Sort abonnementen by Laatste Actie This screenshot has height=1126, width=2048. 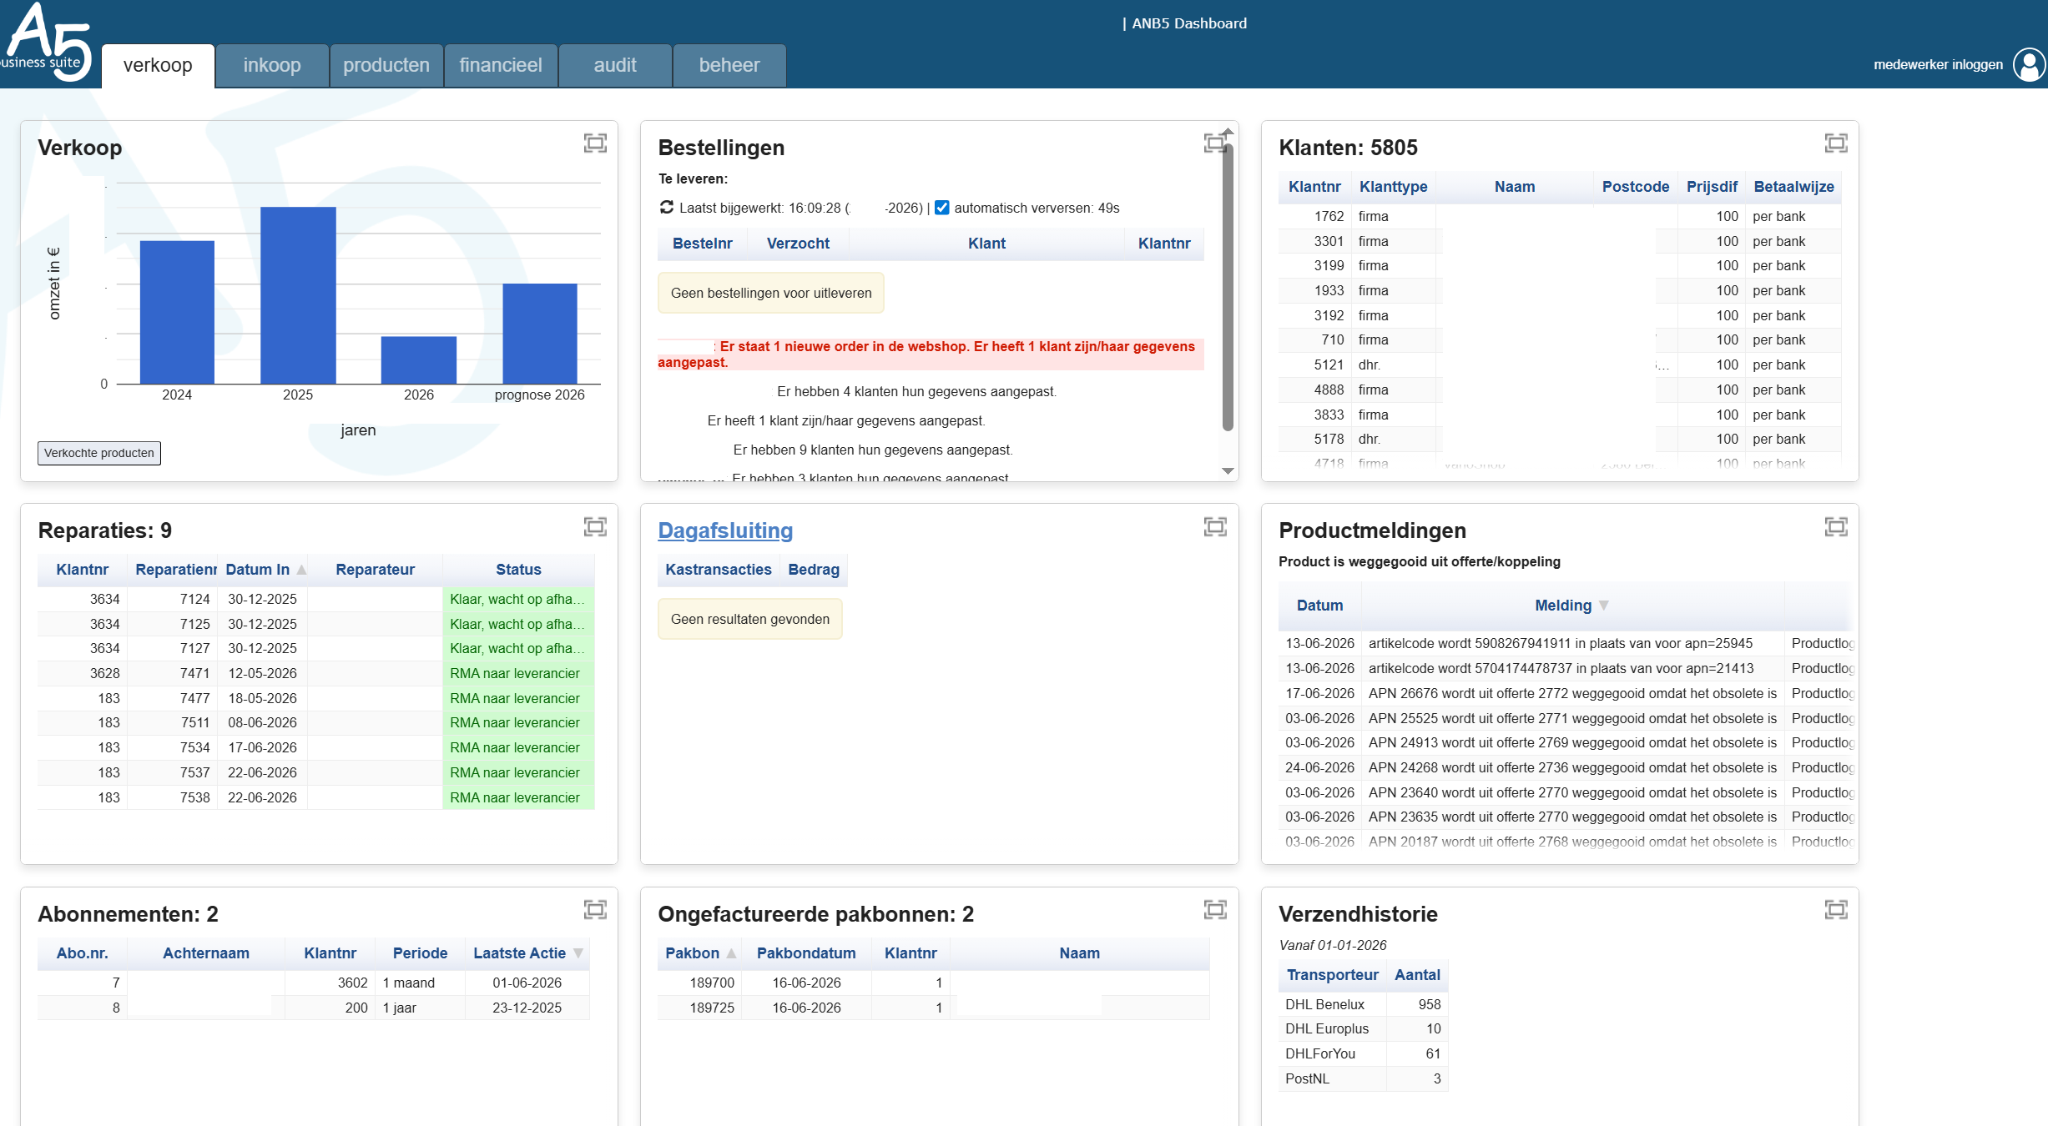[527, 953]
